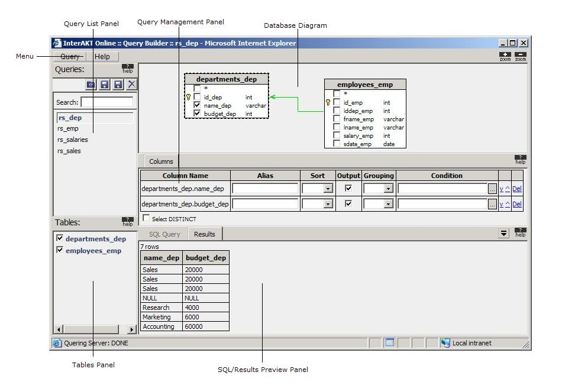Switch to the SQL Query tab

[164, 234]
